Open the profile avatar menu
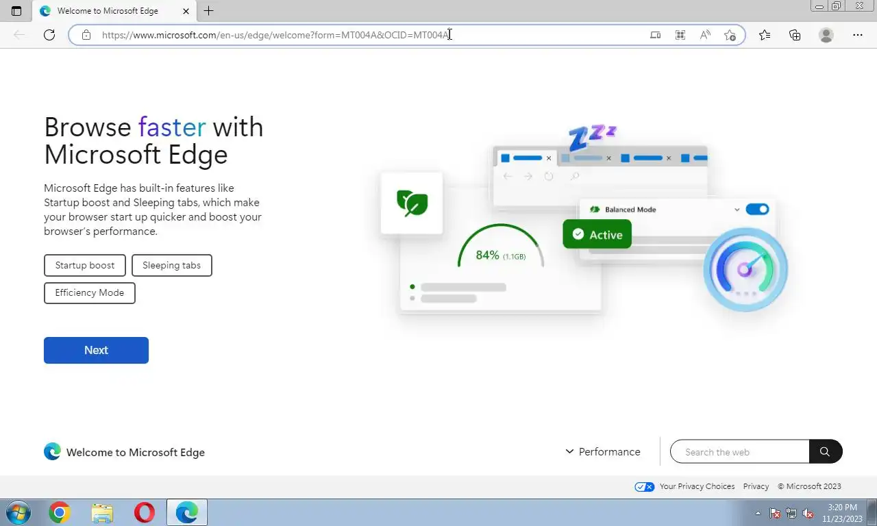 point(826,35)
